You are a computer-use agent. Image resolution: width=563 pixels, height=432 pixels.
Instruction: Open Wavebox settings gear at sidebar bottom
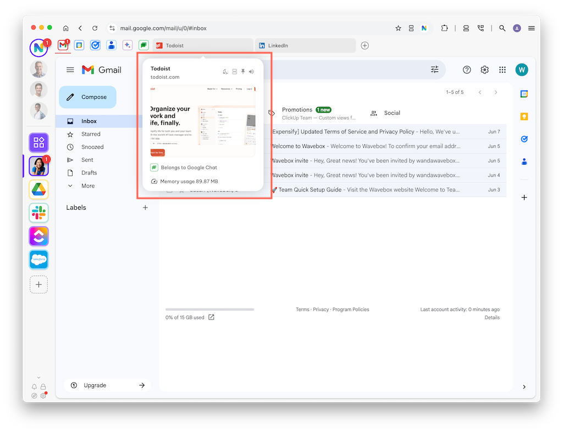43,395
